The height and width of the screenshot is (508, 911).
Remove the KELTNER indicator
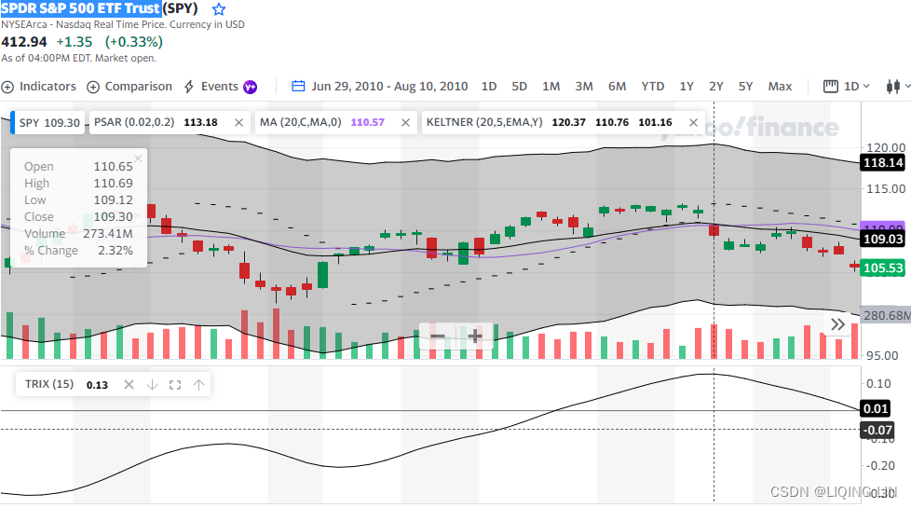click(693, 123)
